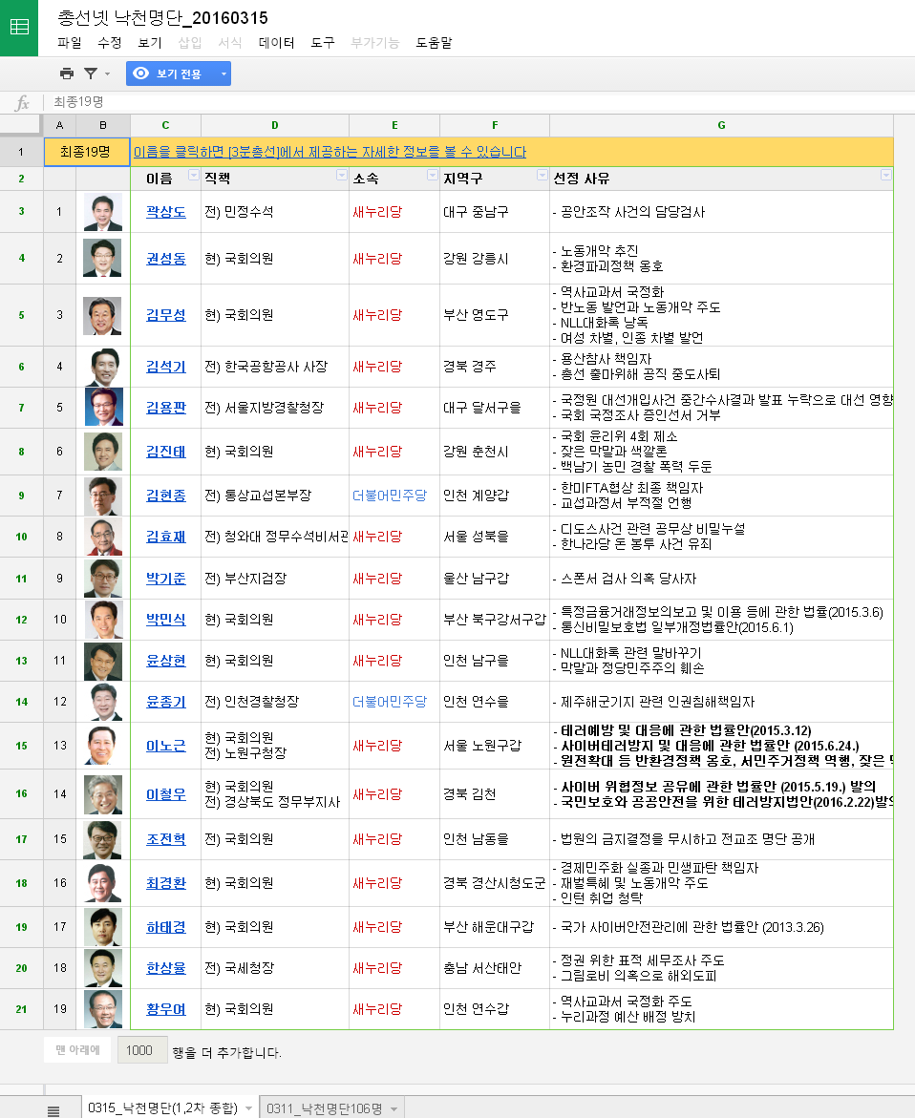Open the 김효재 name link
The width and height of the screenshot is (915, 1118).
(x=166, y=537)
